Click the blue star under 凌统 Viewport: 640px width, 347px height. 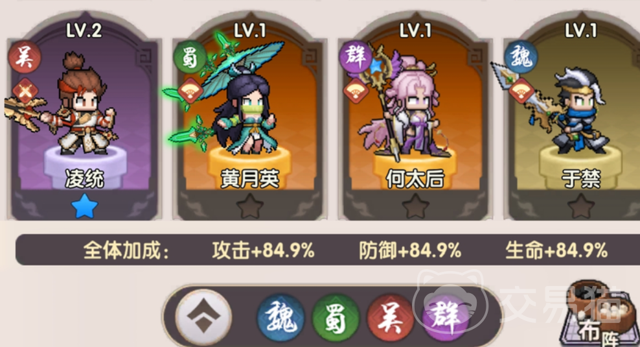(84, 206)
